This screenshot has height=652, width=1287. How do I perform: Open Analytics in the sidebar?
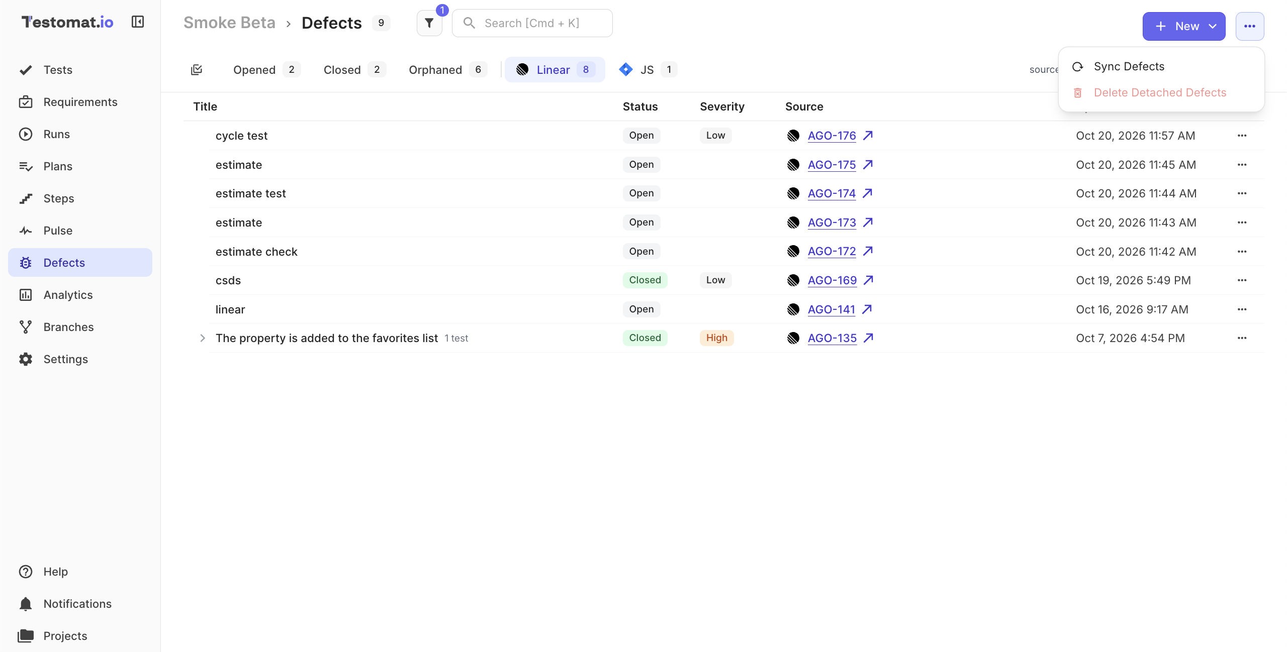coord(80,295)
